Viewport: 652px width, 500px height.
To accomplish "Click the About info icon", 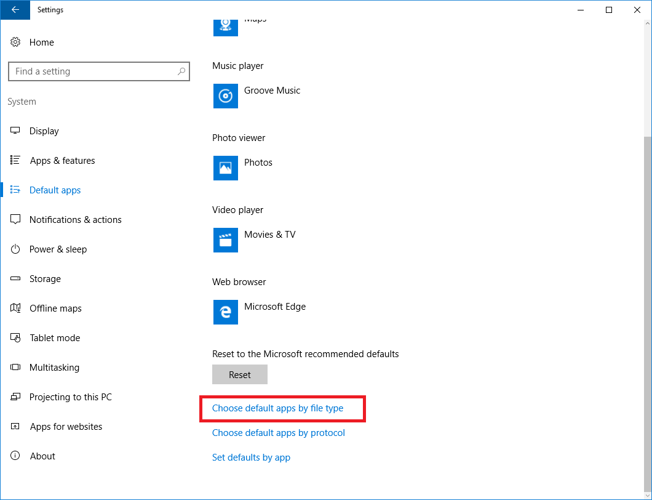I will (15, 456).
